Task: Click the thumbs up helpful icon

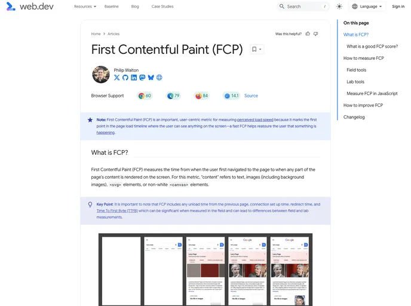Action: pyautogui.click(x=308, y=33)
